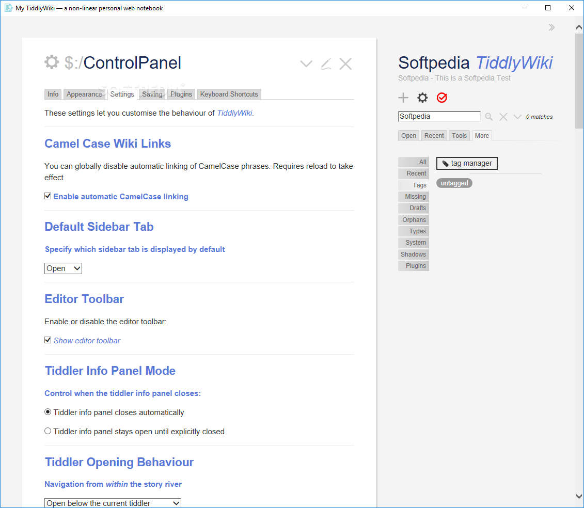Viewport: 584px width, 508px height.
Task: Click the Default Sidebar Tab heading link
Action: [99, 227]
